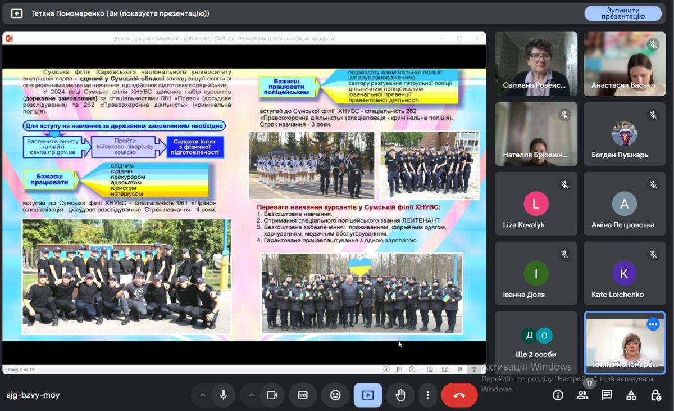Raise your hand
This screenshot has height=411, width=674.
pos(400,395)
